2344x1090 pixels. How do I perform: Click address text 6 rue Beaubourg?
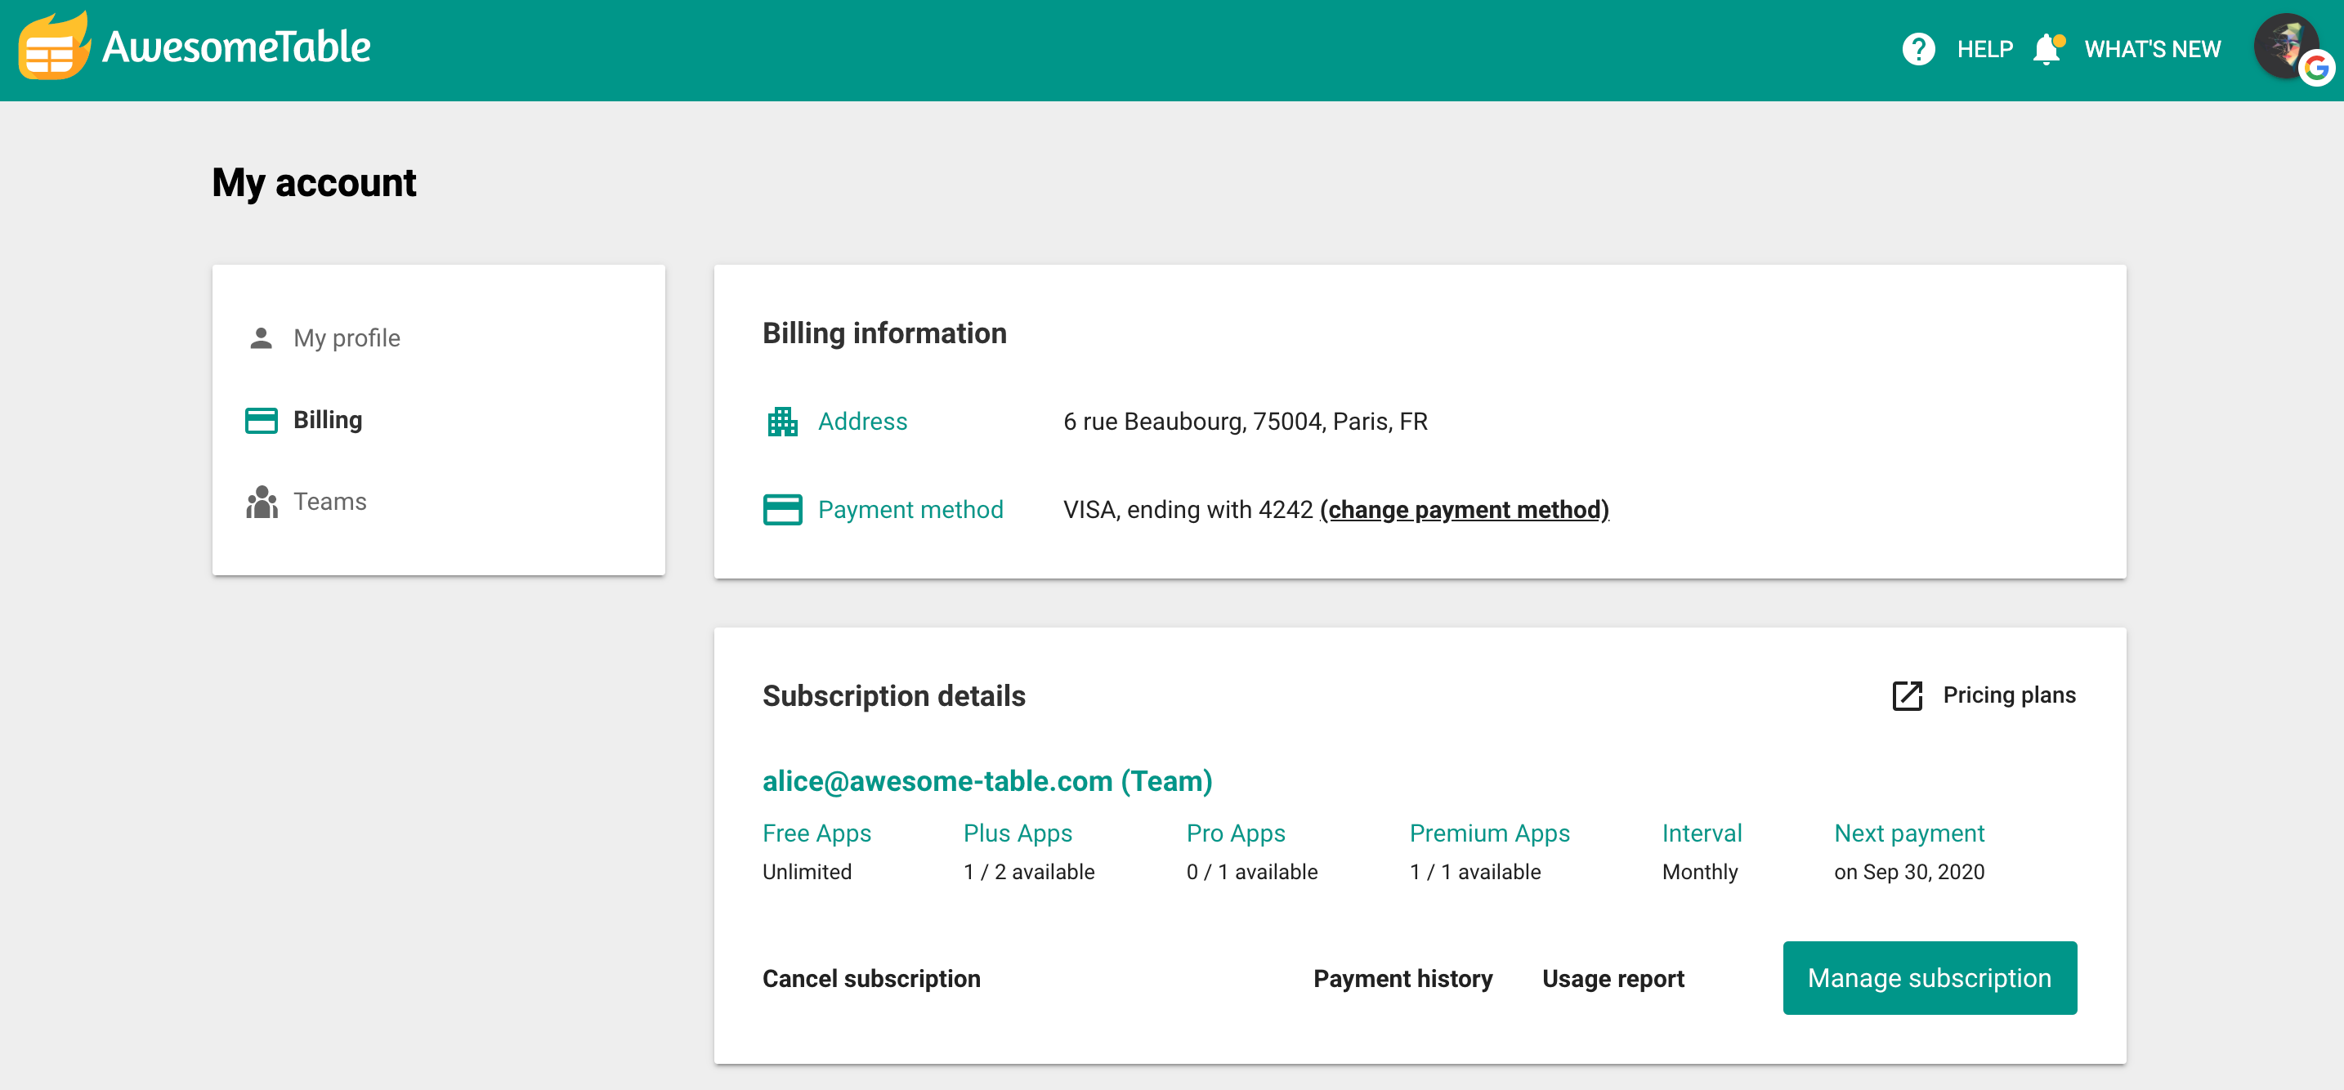pyautogui.click(x=1245, y=422)
